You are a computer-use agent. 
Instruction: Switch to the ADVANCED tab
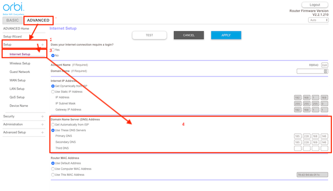point(38,20)
